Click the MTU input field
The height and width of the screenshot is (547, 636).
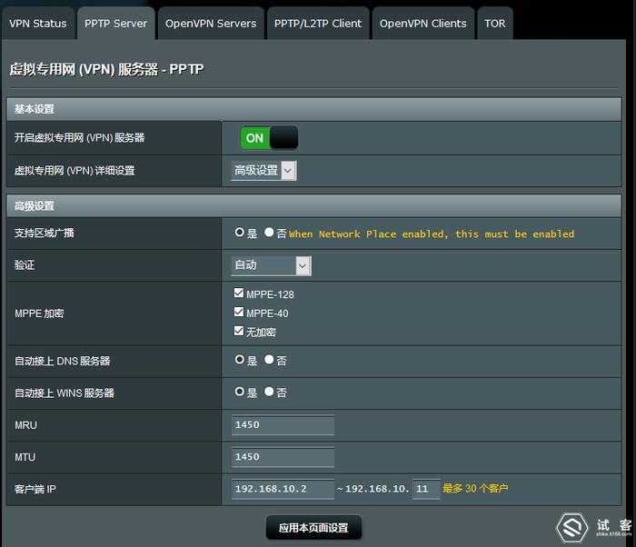[x=283, y=457]
